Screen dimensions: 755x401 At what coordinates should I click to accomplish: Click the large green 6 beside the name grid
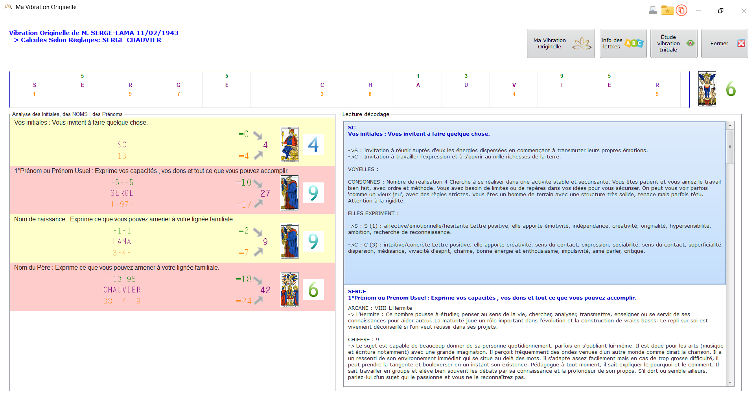tap(731, 89)
